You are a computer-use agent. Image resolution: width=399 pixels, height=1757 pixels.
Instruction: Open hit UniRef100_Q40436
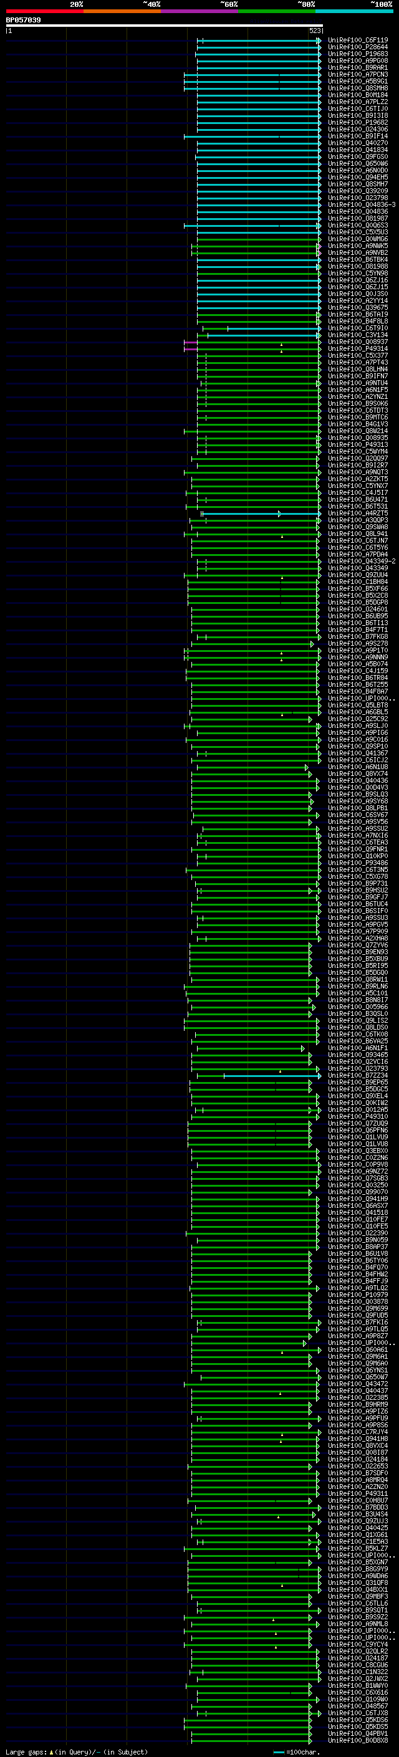click(x=357, y=781)
